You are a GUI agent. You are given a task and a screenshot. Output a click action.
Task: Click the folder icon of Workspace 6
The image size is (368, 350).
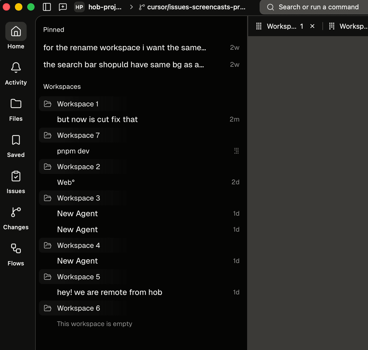coord(48,308)
